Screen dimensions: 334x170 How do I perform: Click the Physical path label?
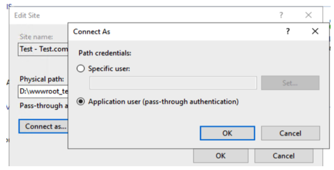pos(42,79)
